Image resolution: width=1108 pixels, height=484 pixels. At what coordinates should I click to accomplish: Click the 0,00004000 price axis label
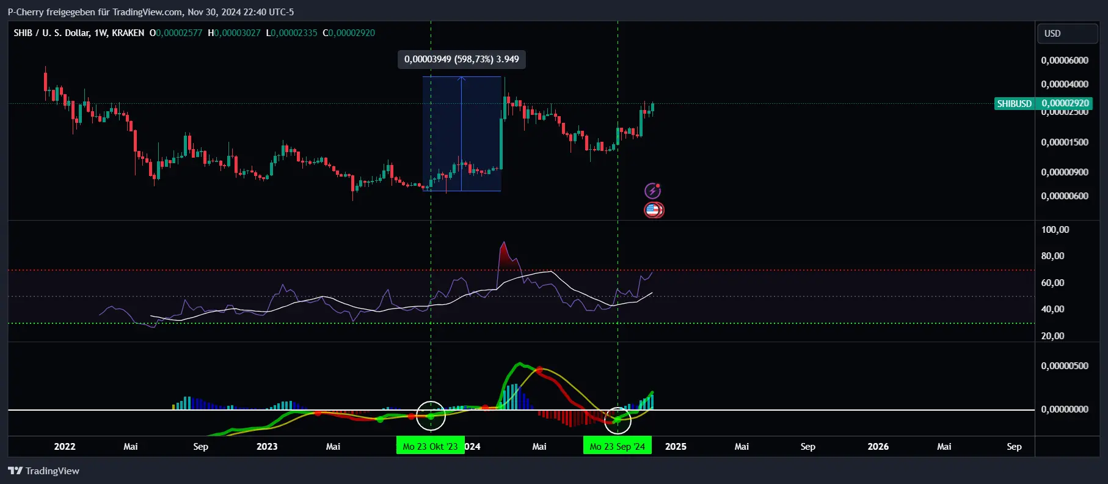(x=1065, y=84)
